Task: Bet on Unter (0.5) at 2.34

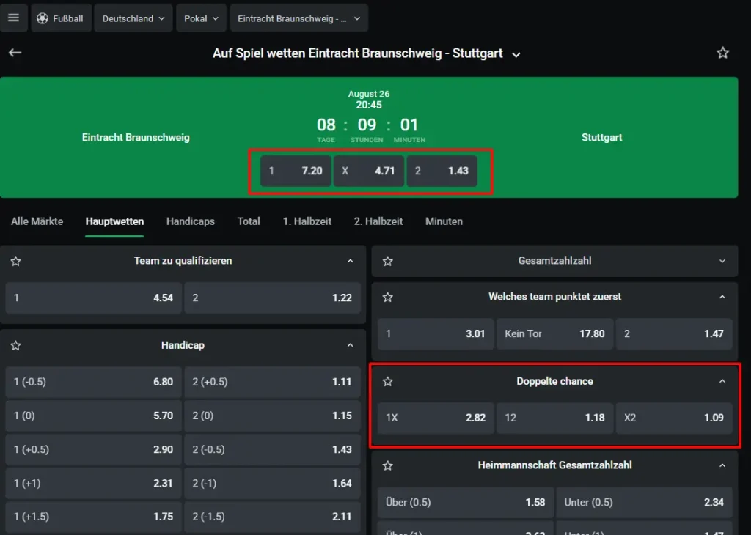Action: [644, 503]
